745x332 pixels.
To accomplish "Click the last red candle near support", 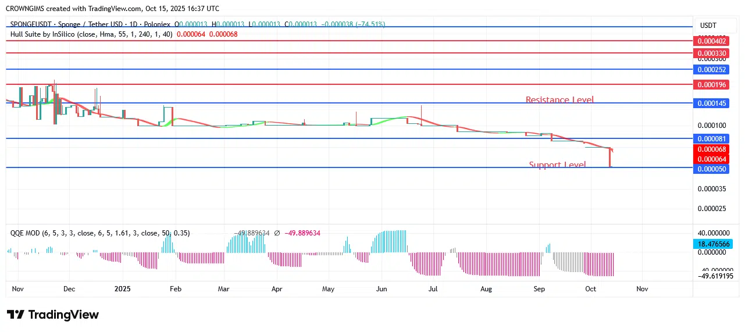I will tap(610, 158).
